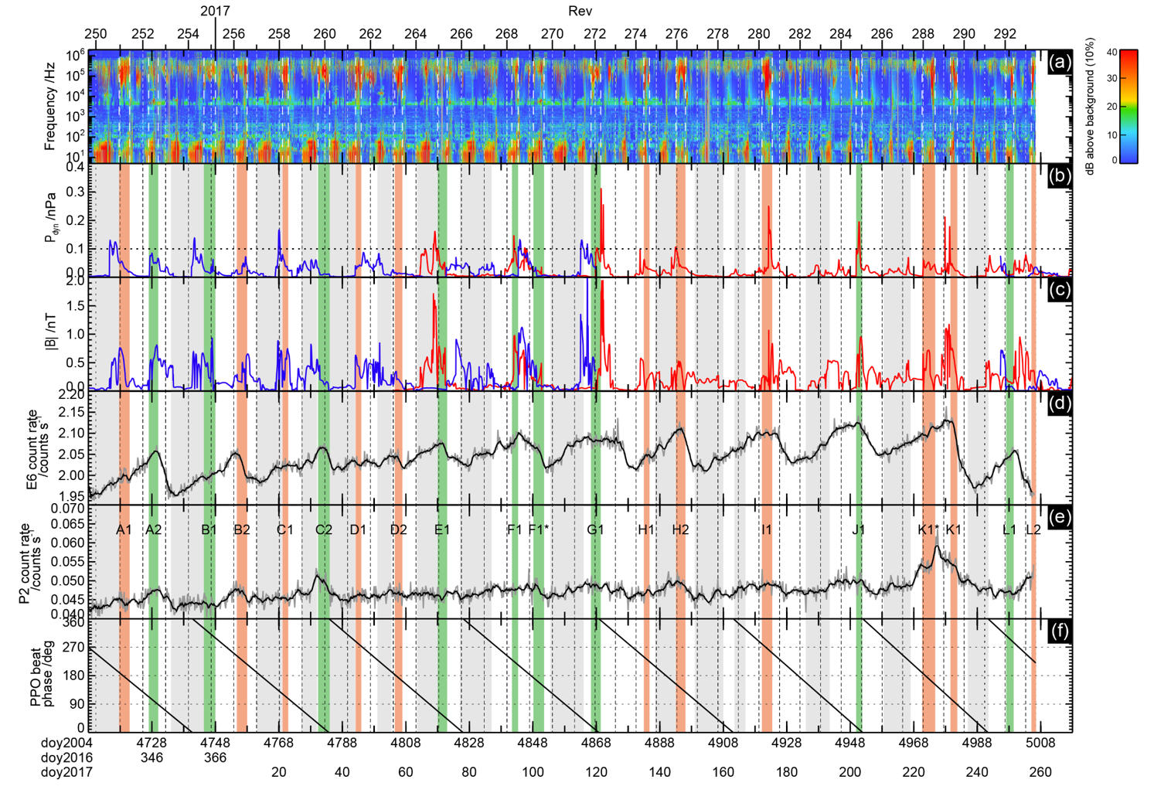The width and height of the screenshot is (1154, 793).
Task: Click the panel (a) label
Action: click(x=1059, y=62)
